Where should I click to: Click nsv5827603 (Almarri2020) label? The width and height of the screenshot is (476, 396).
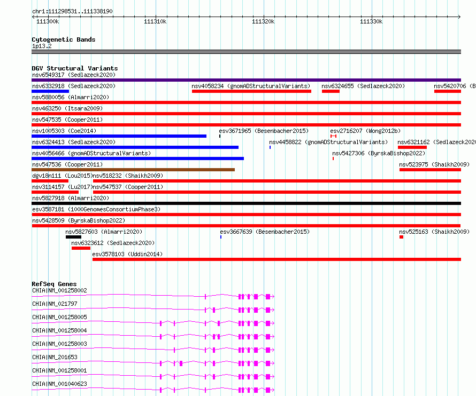pyautogui.click(x=104, y=232)
